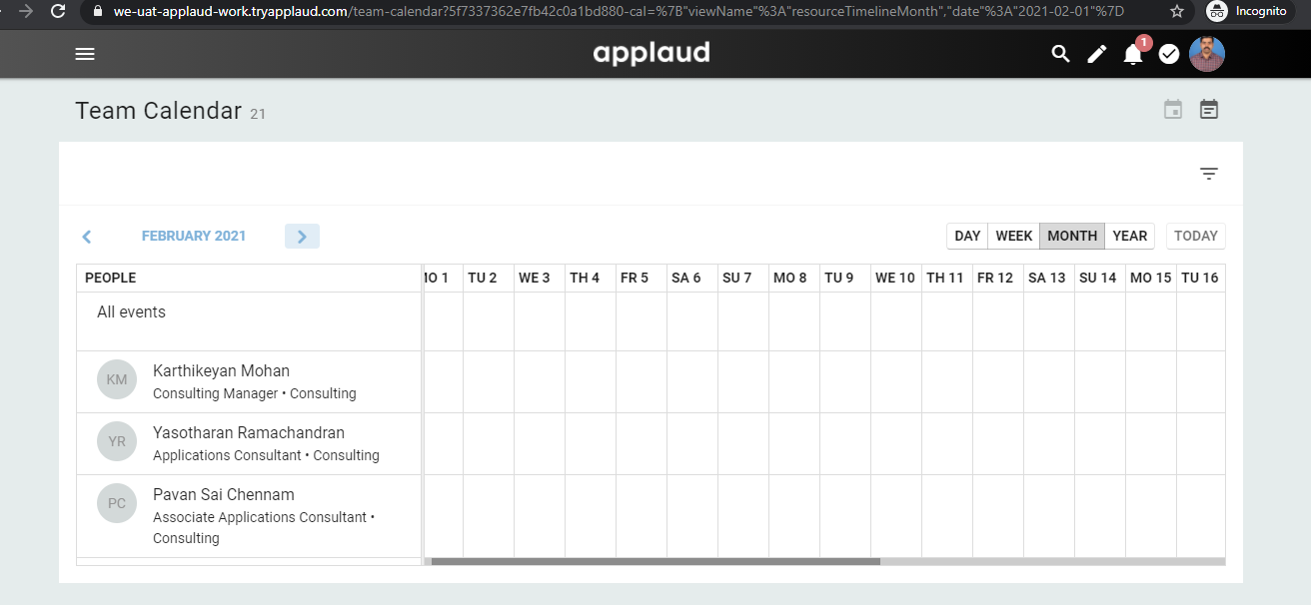Switch to the grey calendar view icon
This screenshot has width=1311, height=605.
click(x=1173, y=110)
